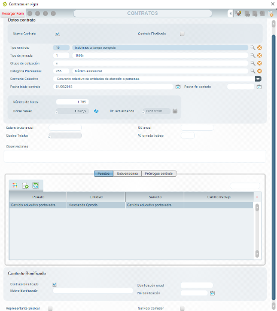Recalculate Horas reales with blue arrows icon
This screenshot has width=277, height=311.
(96, 111)
